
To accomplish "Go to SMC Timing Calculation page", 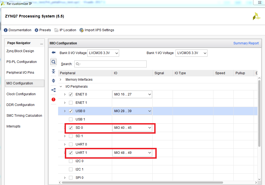I will 24,116.
